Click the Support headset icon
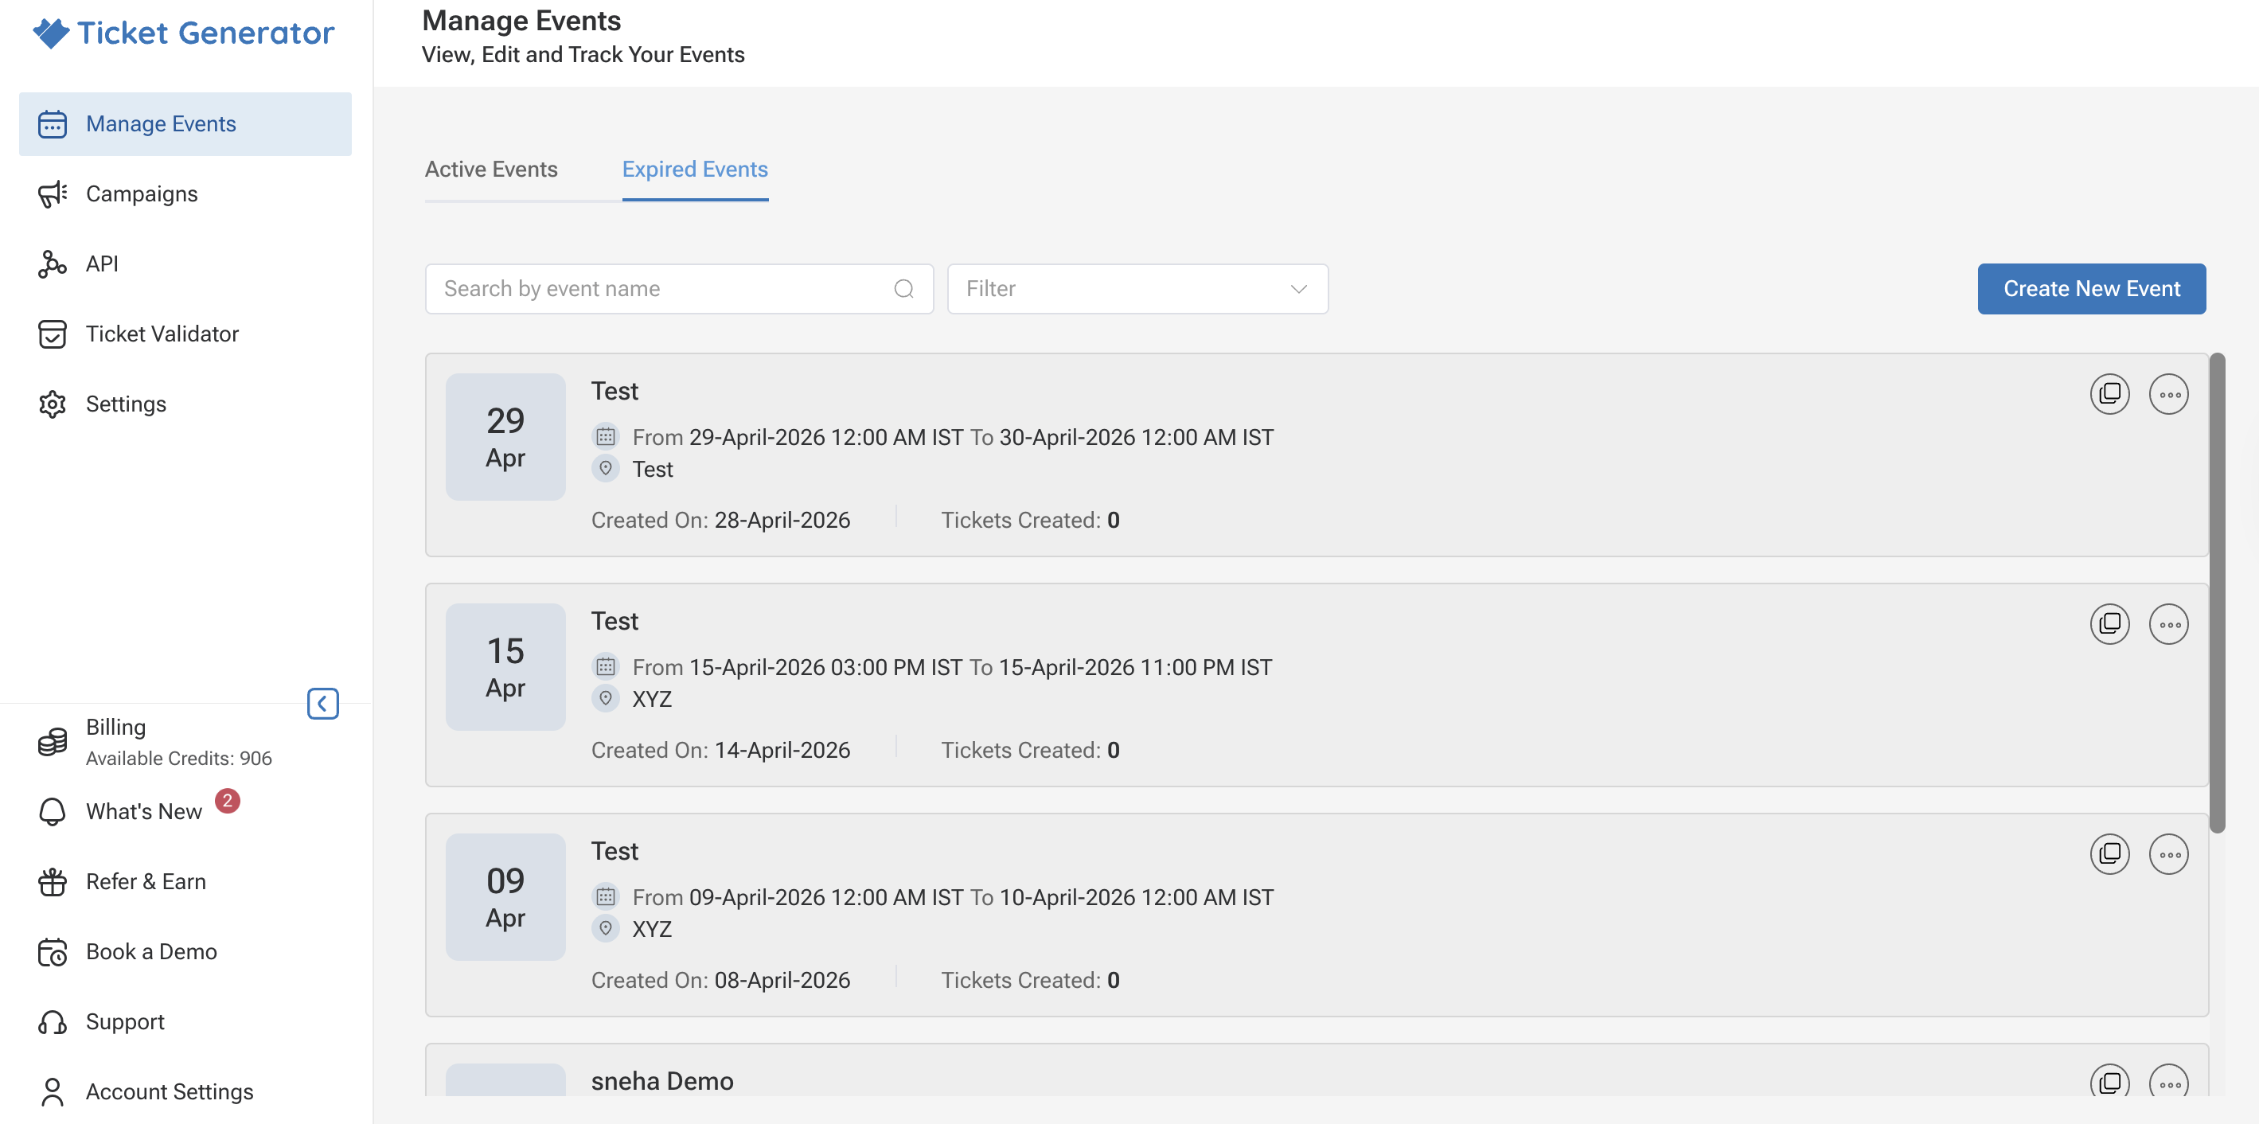The image size is (2259, 1124). [x=53, y=1022]
